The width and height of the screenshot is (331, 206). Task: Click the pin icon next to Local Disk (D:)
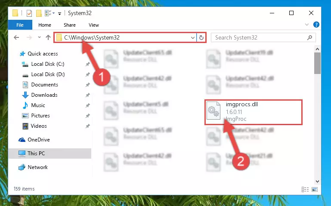pyautogui.click(x=87, y=74)
